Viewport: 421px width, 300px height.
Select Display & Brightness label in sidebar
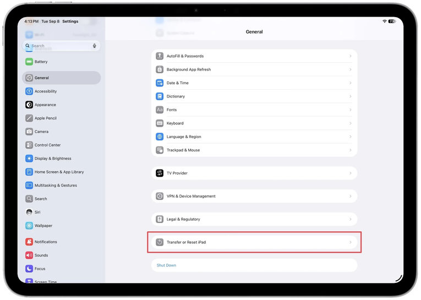pos(53,159)
